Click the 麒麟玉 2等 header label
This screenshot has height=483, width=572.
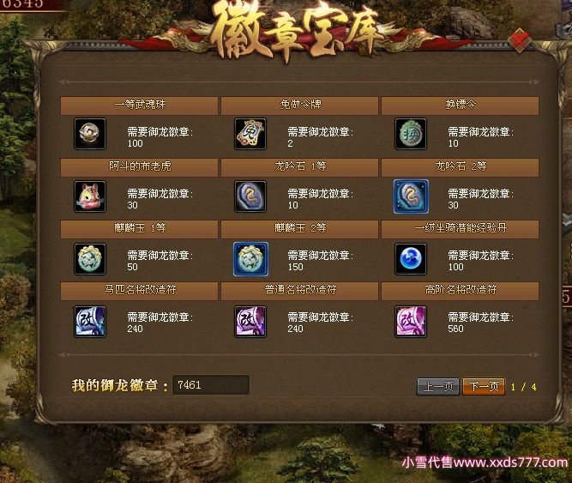click(300, 229)
